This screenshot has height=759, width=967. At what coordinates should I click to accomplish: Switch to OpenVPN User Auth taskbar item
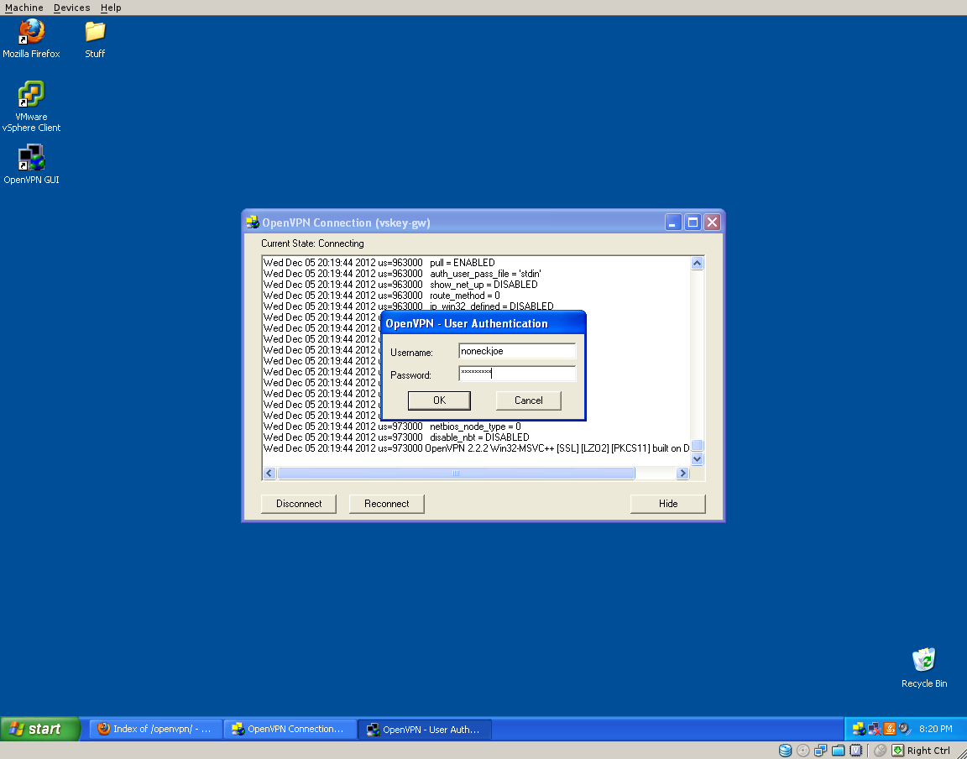pyautogui.click(x=425, y=729)
